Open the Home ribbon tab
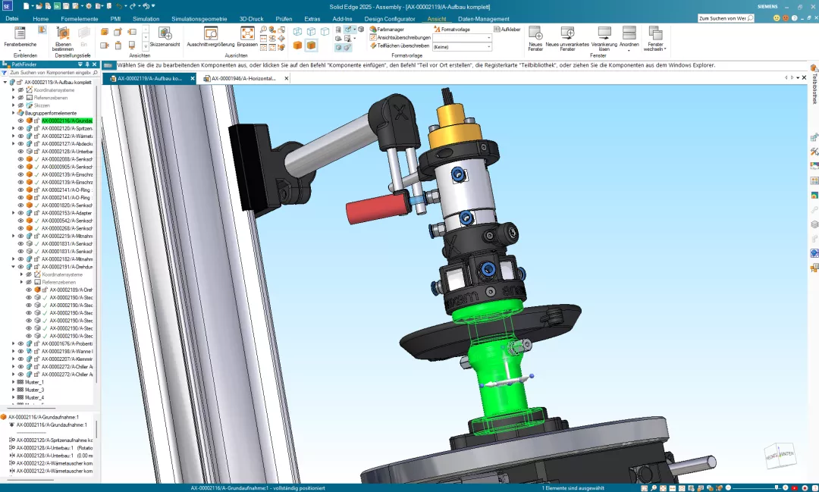 tap(41, 19)
